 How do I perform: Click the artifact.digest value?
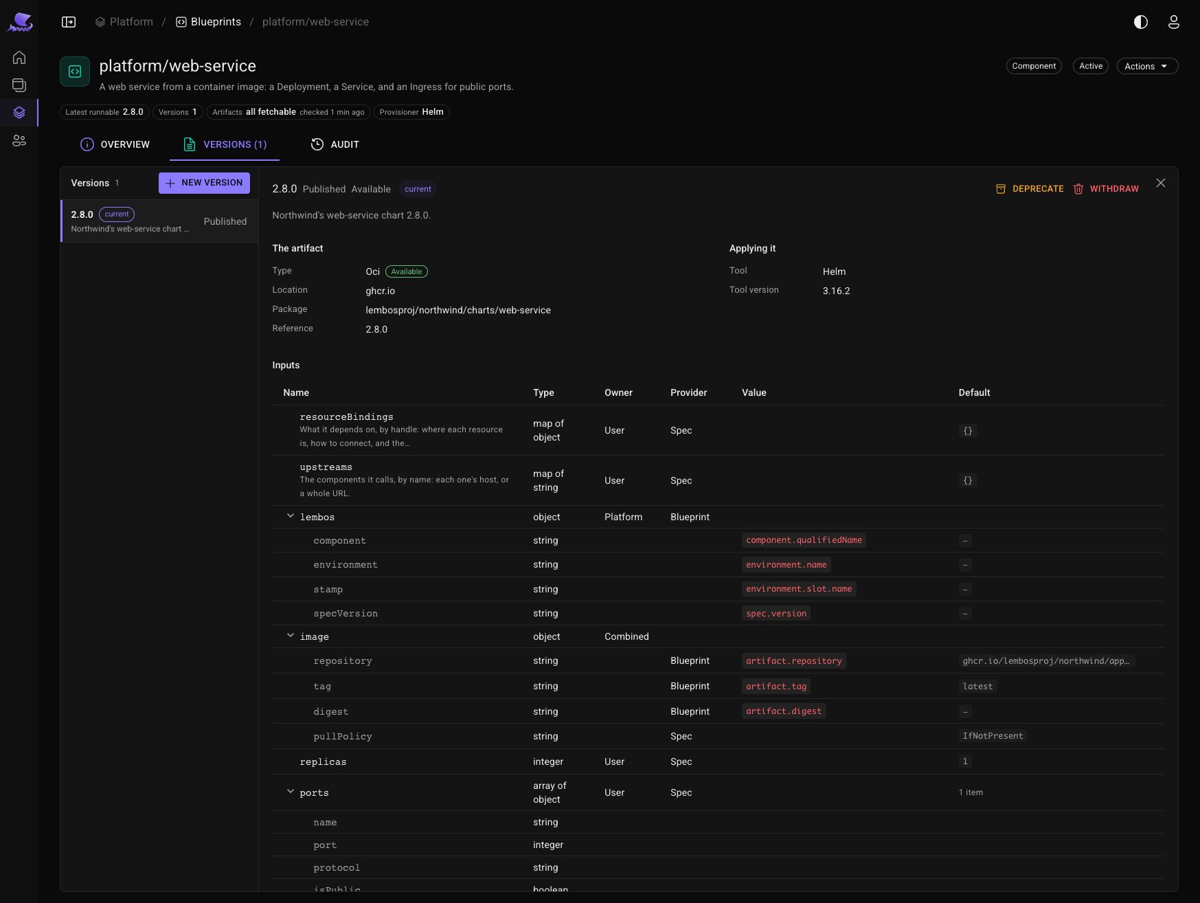[x=784, y=711]
